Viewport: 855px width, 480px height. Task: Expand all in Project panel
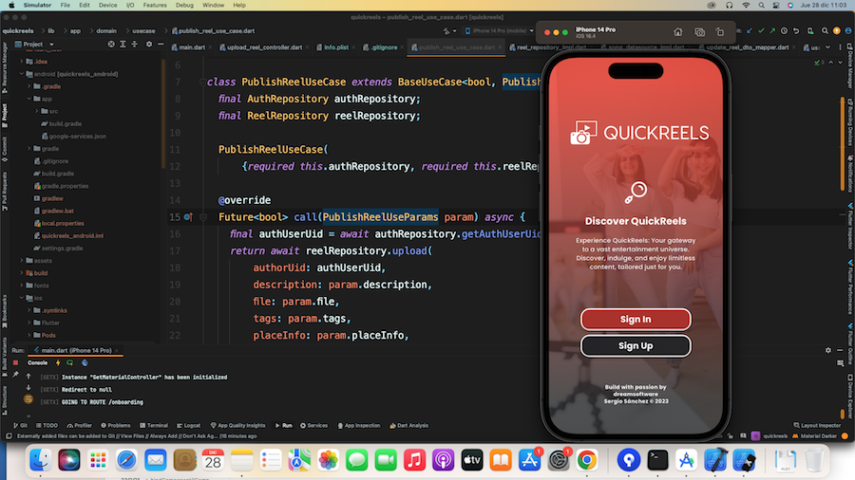[123, 44]
